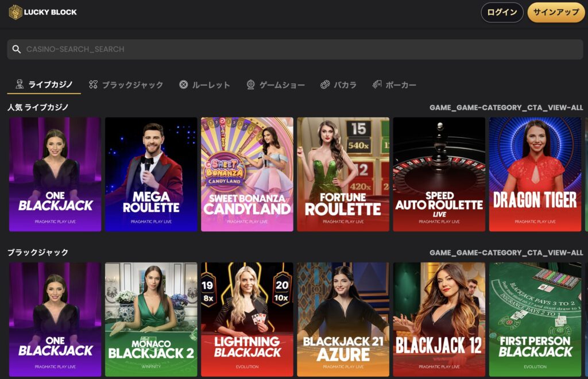Screen dimensions: 588x379
Task: Switch to the ルーレット tab
Action: click(x=204, y=85)
